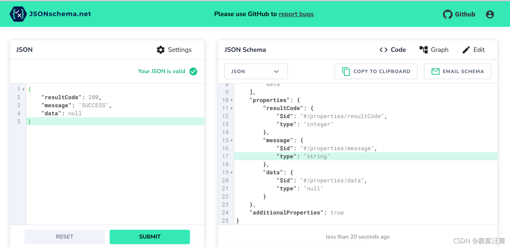Viewport: 510px width, 247px height.
Task: Click the "additionalProperties": true line
Action: coord(296,213)
